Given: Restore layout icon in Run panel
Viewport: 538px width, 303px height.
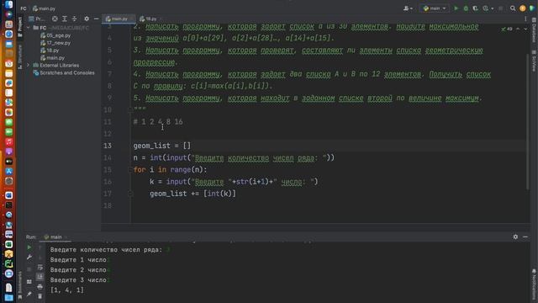Looking at the screenshot, I should [29, 282].
